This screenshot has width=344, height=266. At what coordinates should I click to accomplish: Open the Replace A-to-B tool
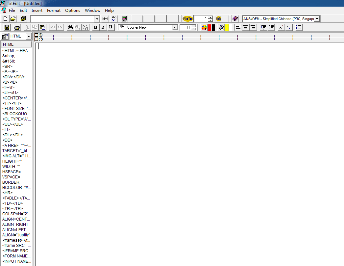point(86,27)
